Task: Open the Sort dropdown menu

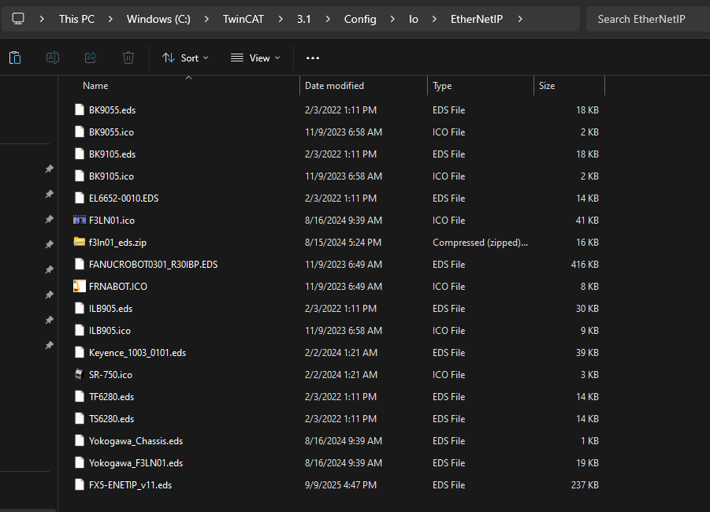Action: pyautogui.click(x=185, y=58)
